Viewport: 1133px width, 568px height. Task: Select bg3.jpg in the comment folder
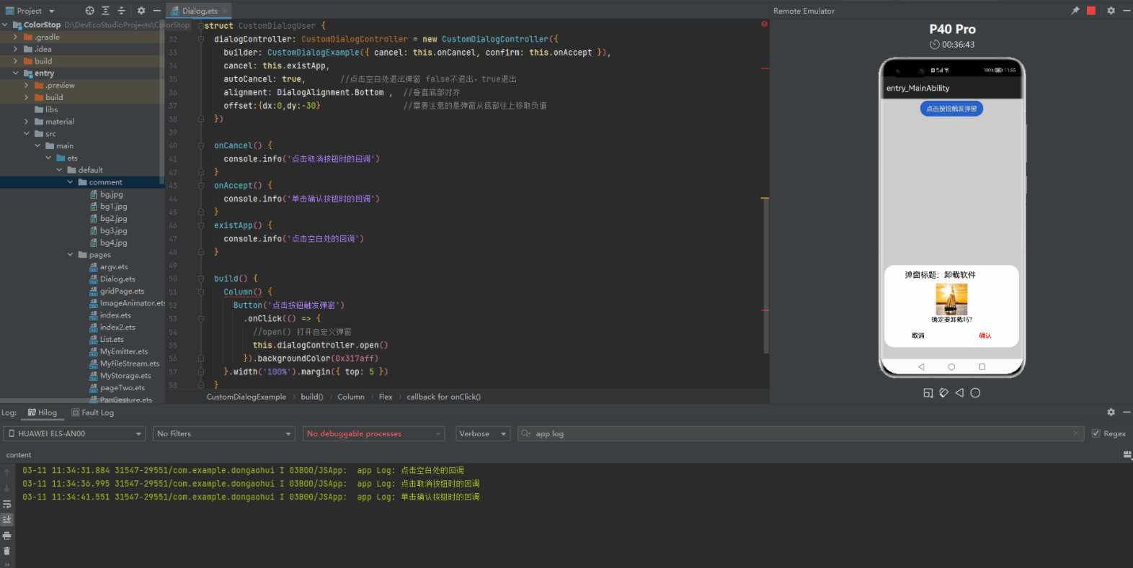pos(108,231)
